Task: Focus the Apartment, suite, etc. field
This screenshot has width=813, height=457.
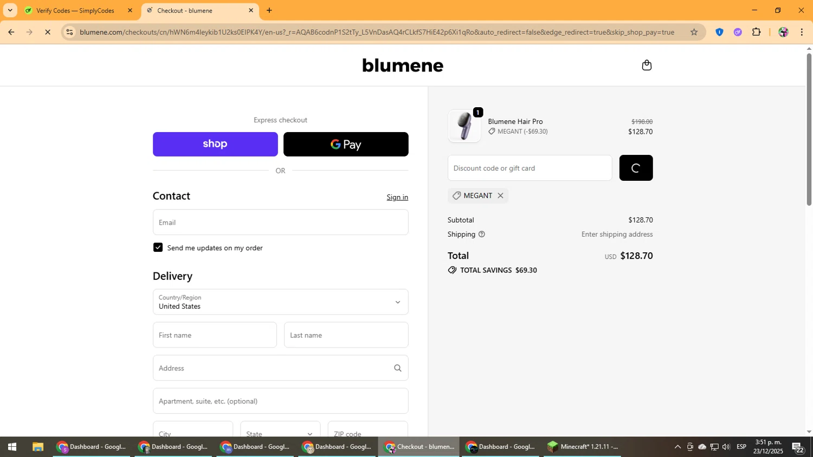Action: 281,401
